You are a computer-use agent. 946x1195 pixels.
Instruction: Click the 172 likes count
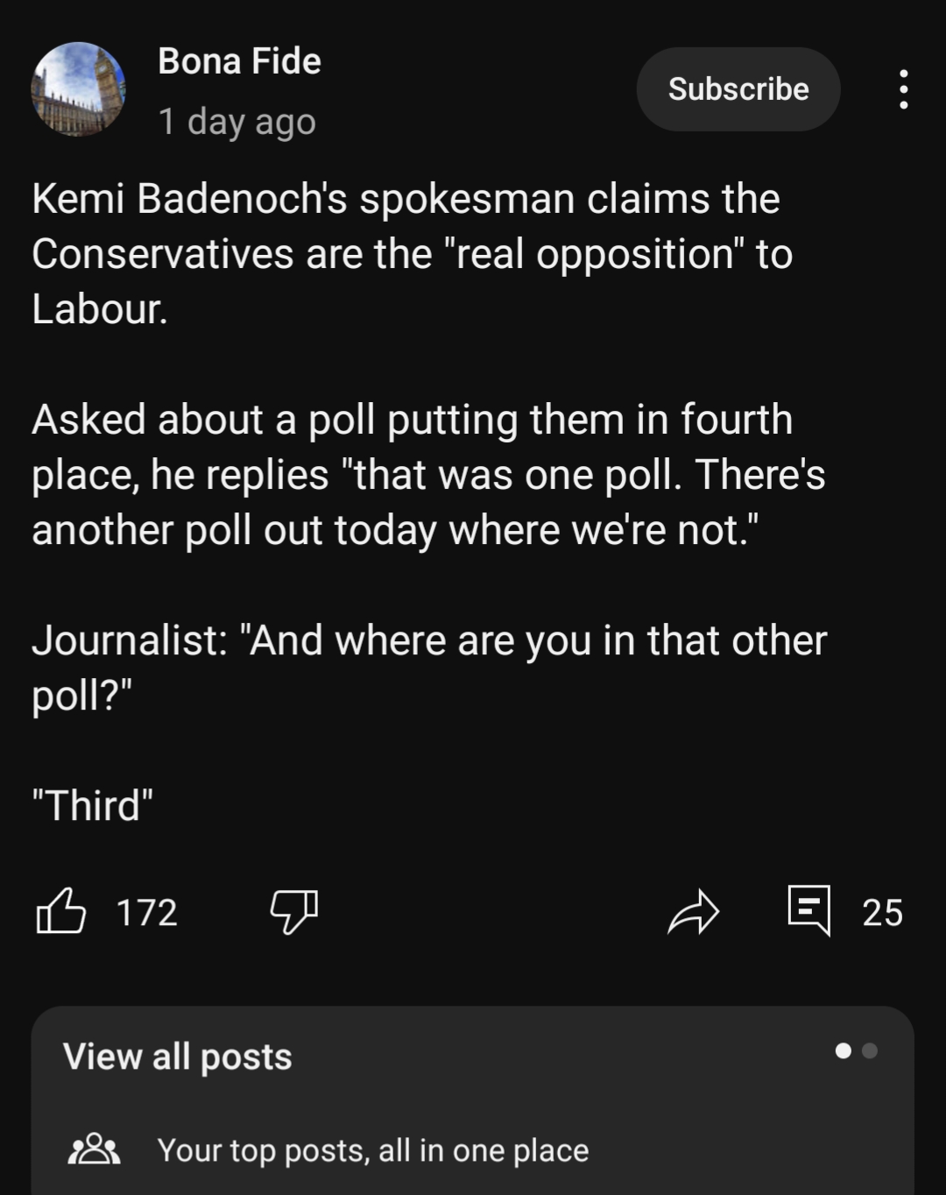tap(147, 912)
